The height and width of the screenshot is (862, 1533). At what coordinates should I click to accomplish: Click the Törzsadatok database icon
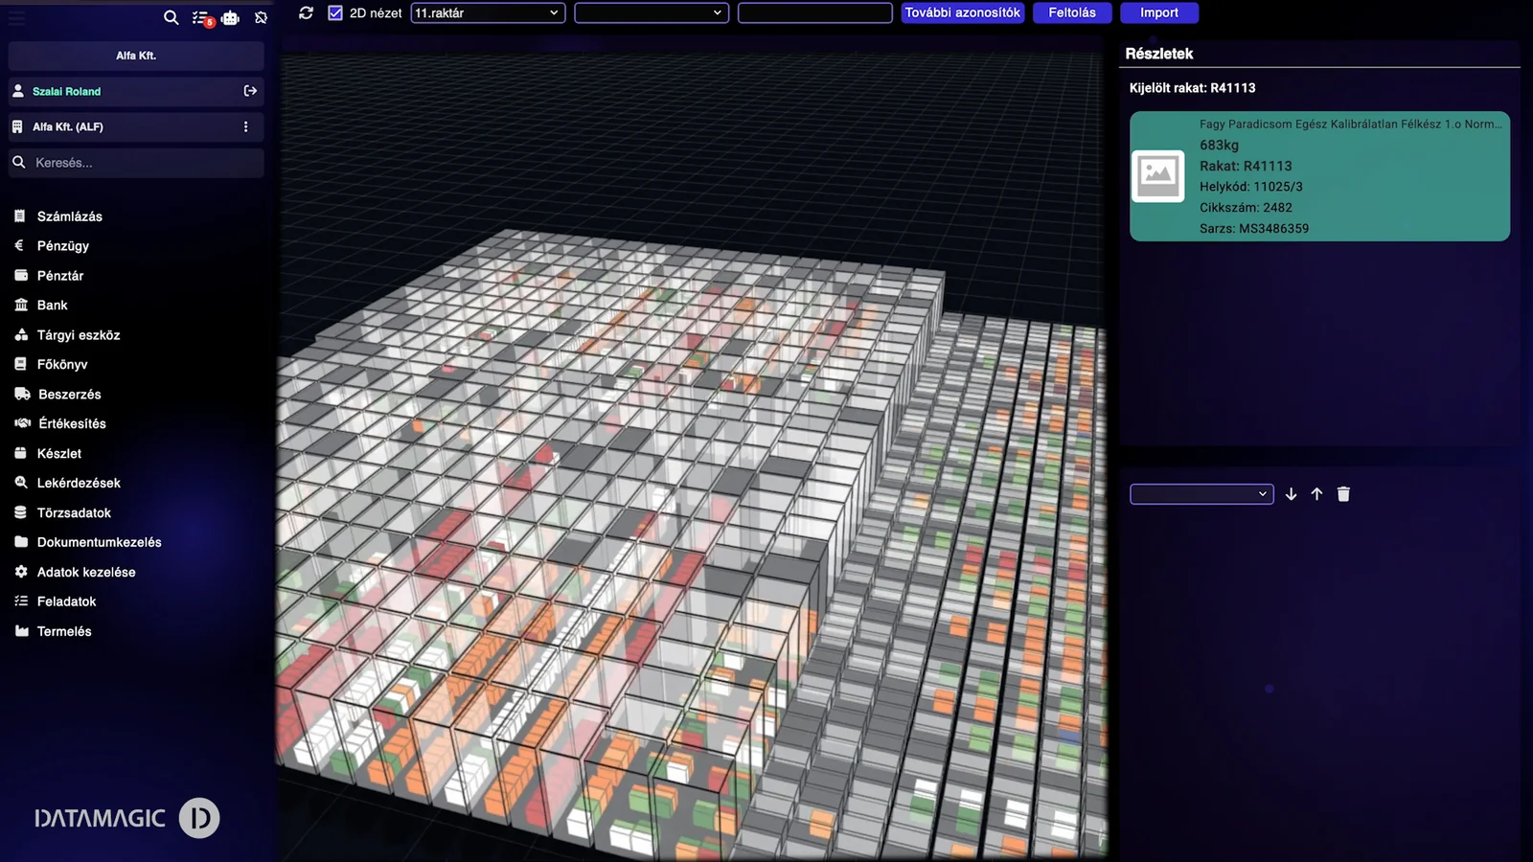tap(20, 513)
